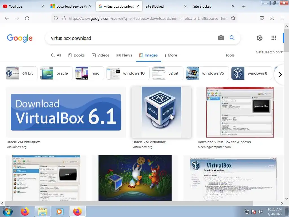
Task: Filter images by windows 8 chip
Action: click(251, 73)
